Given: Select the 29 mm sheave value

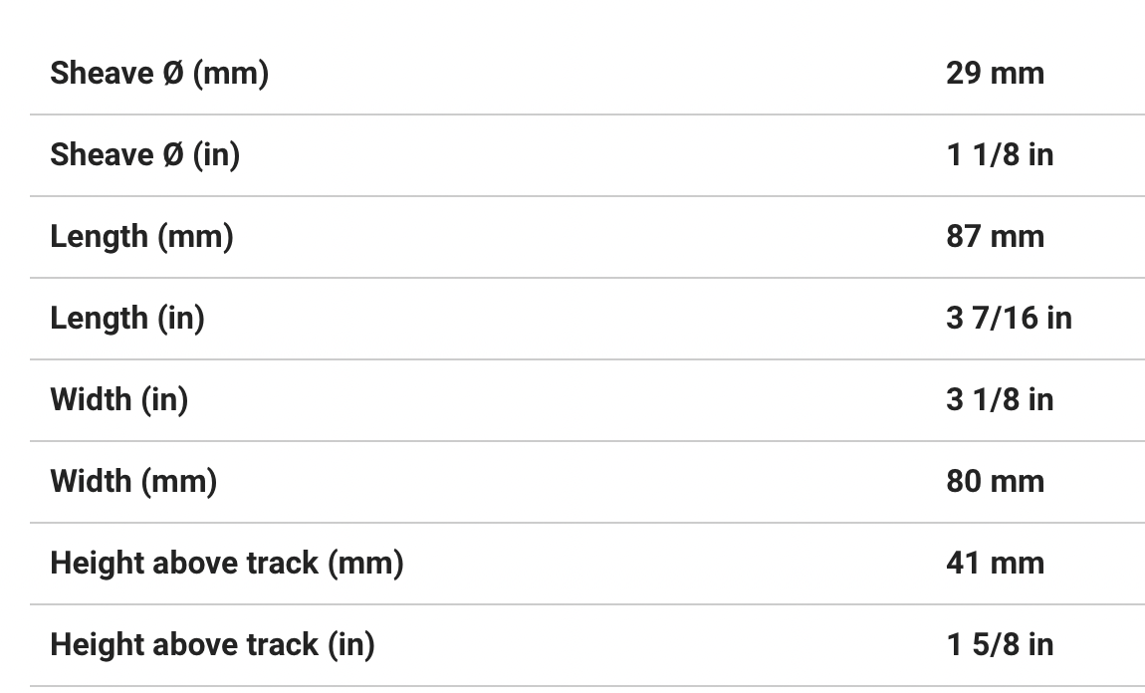Looking at the screenshot, I should pyautogui.click(x=995, y=74).
